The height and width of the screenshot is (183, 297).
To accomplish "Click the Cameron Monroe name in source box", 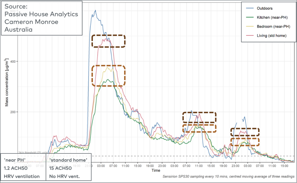I will (x=31, y=22).
